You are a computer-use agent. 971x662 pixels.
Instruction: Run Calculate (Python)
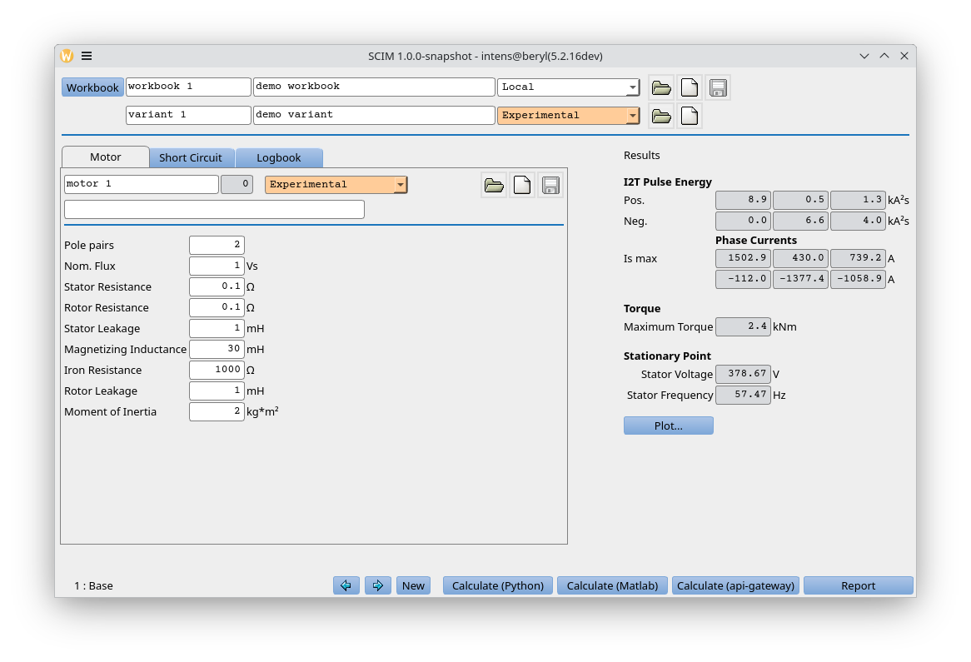[x=498, y=585]
